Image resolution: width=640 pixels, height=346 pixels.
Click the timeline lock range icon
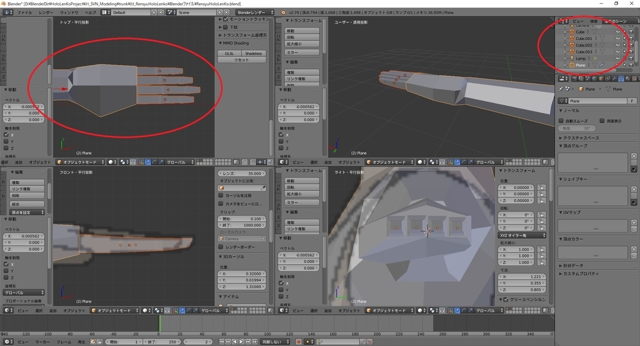coord(99,342)
